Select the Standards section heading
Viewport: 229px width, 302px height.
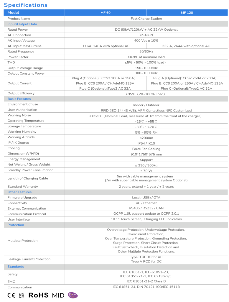(16, 267)
